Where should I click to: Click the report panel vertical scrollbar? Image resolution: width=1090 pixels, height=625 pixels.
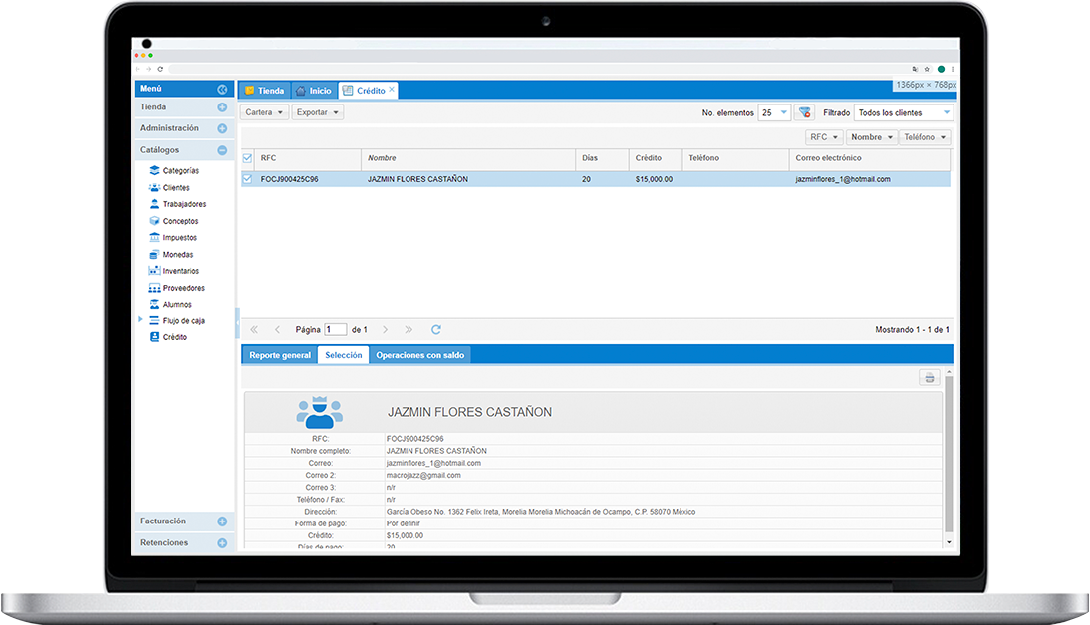pos(948,458)
